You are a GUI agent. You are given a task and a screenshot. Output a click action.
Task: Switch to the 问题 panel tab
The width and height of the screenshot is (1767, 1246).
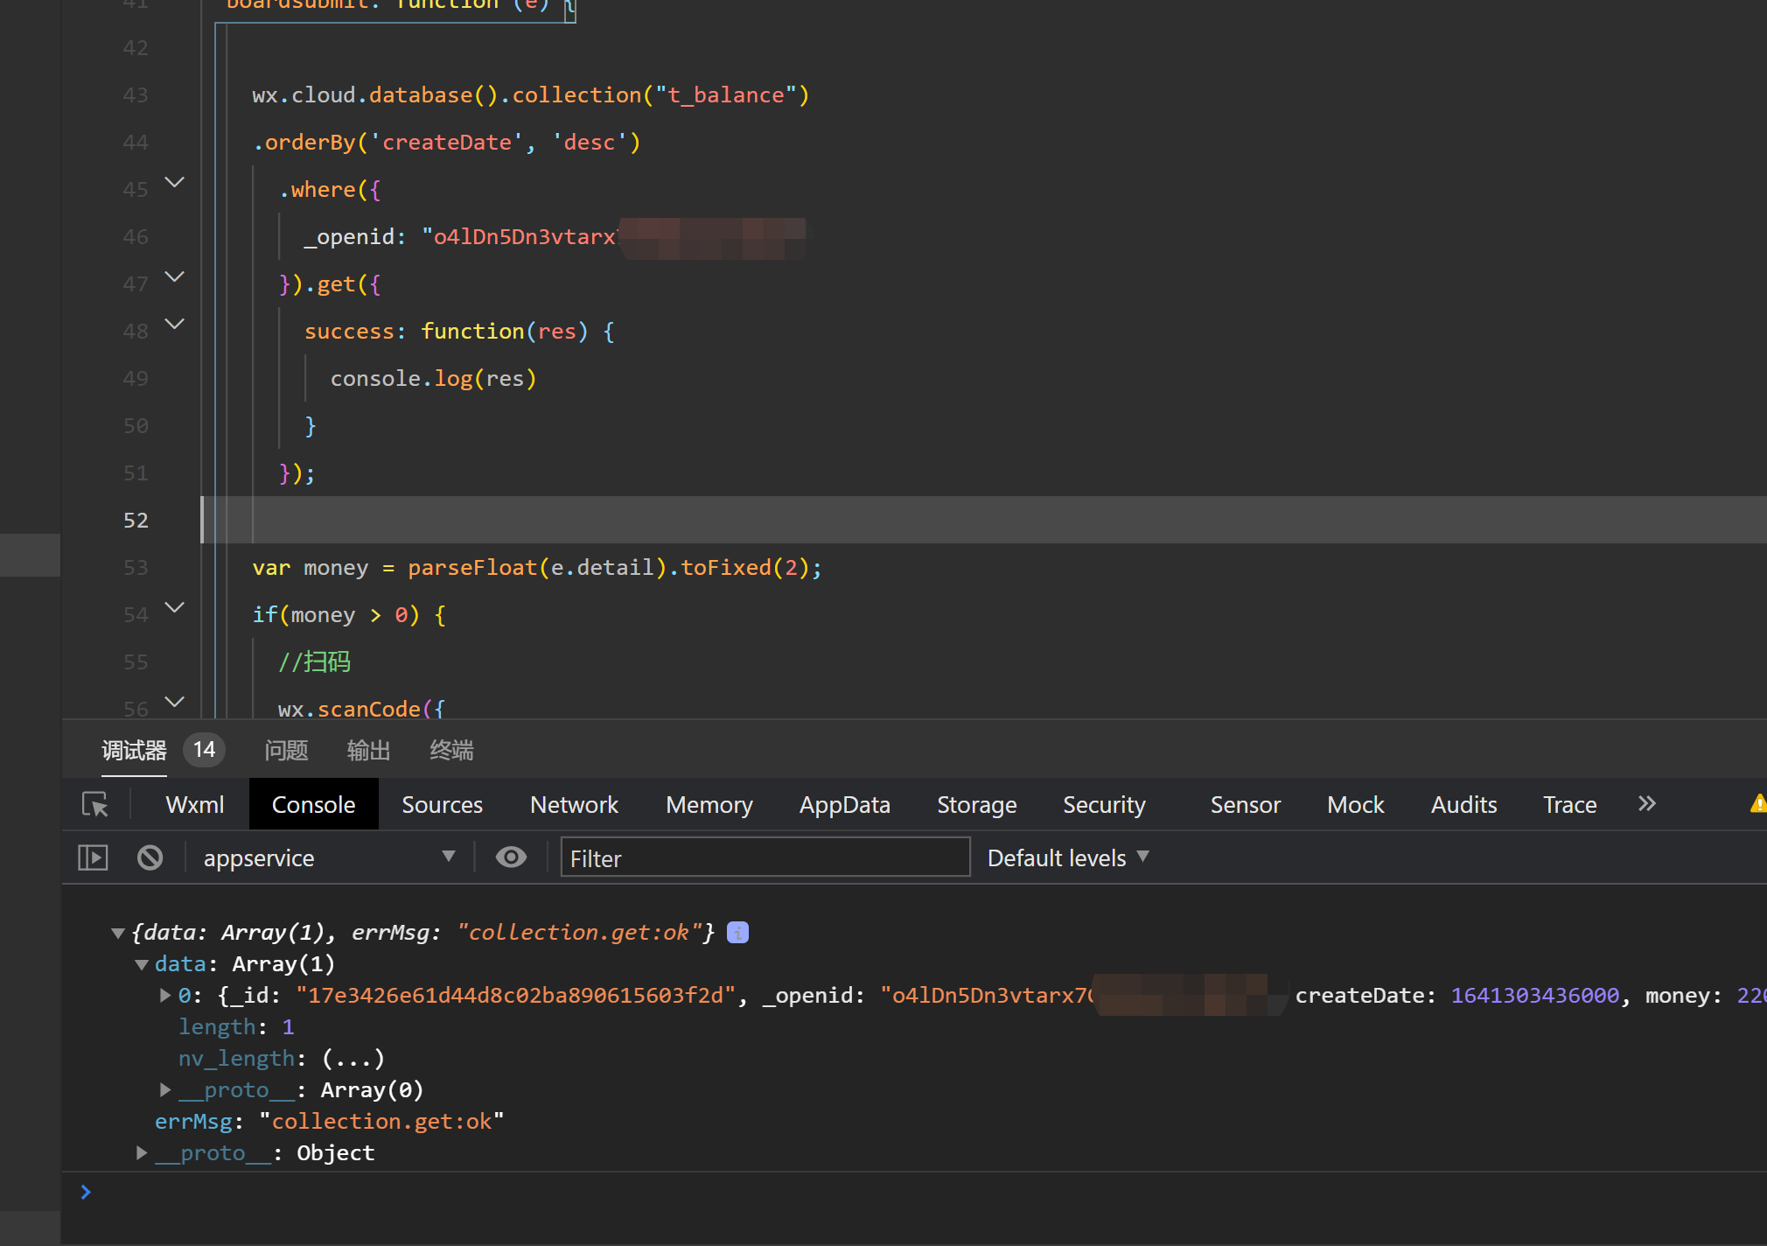coord(286,750)
